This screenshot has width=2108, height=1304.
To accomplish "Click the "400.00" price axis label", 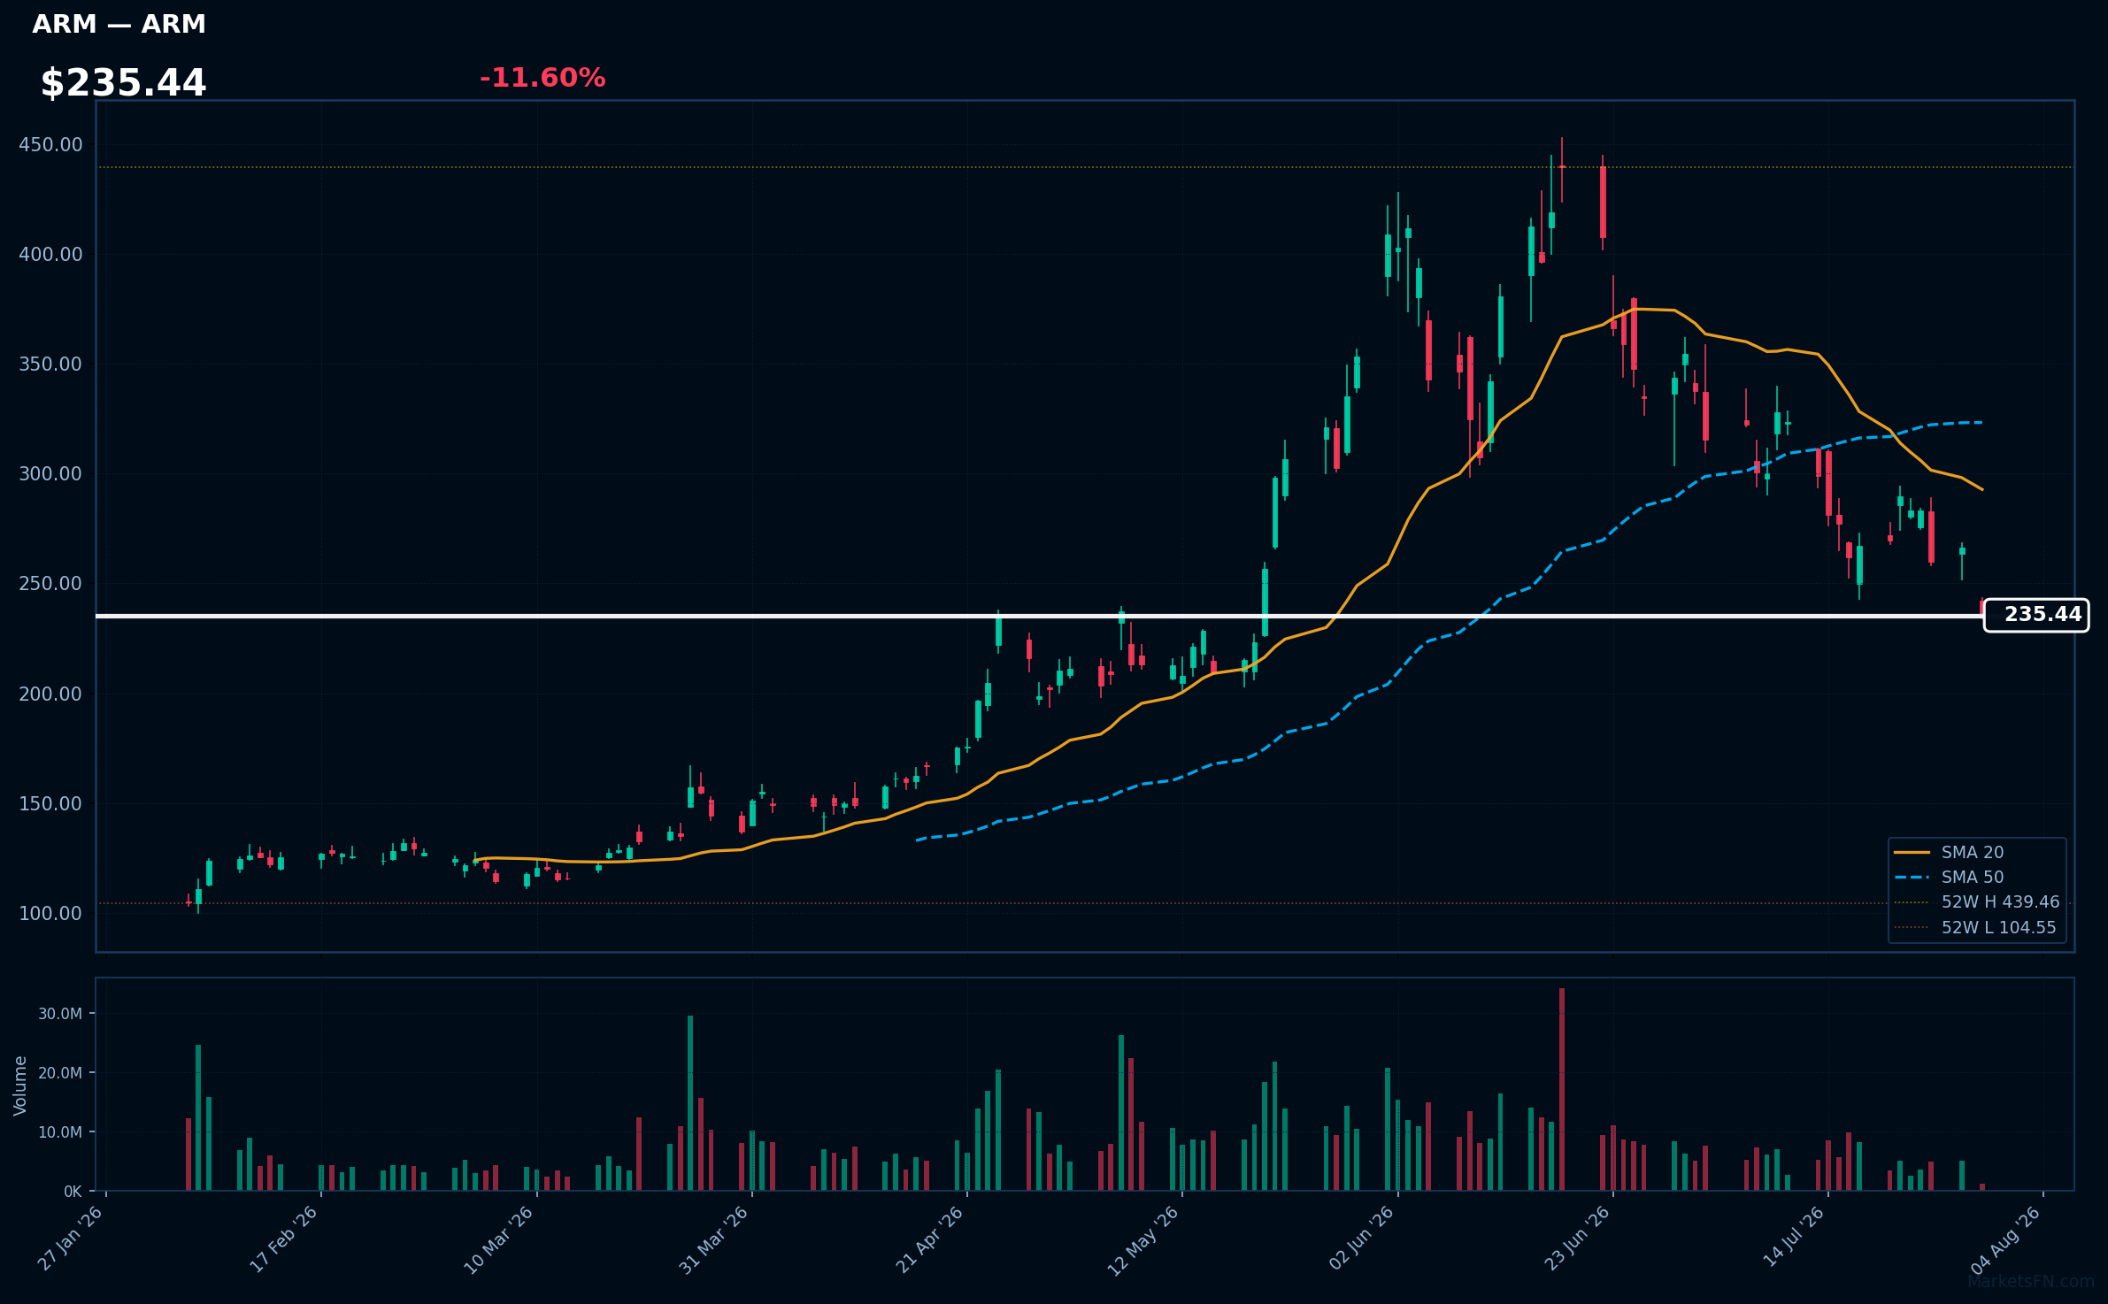I will tap(50, 254).
